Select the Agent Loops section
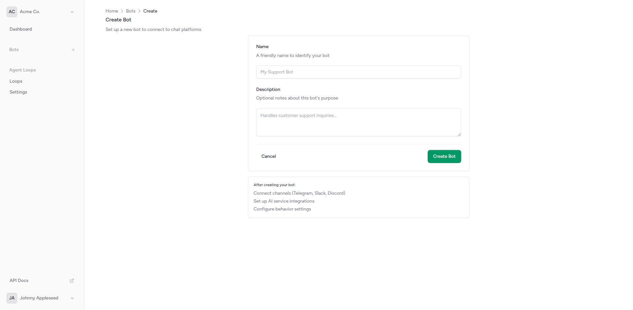 [22, 70]
